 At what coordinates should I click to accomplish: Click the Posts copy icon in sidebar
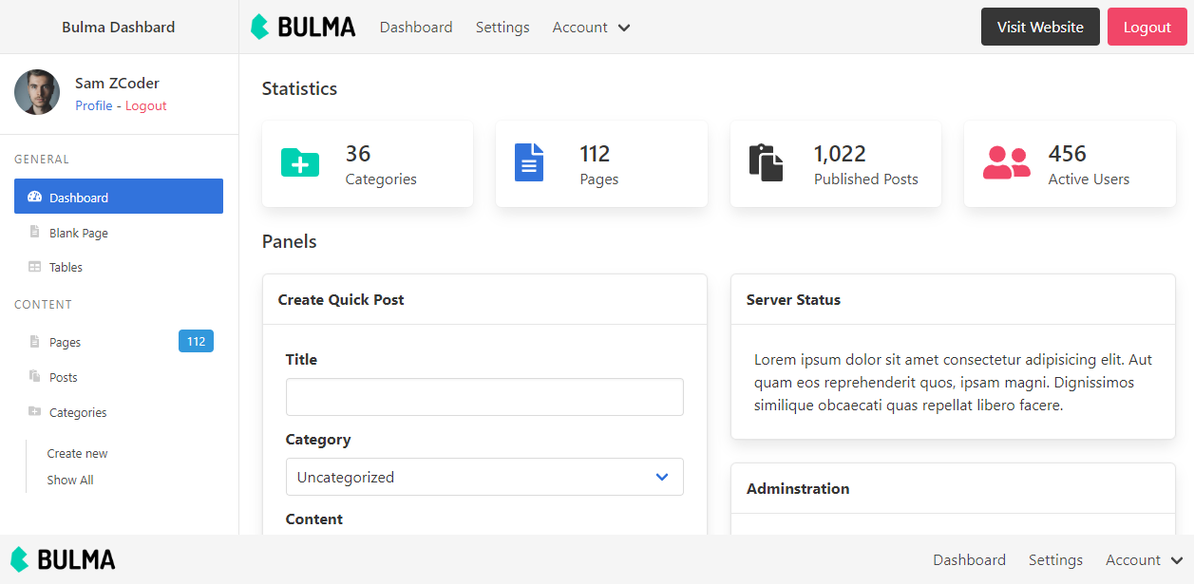click(34, 376)
